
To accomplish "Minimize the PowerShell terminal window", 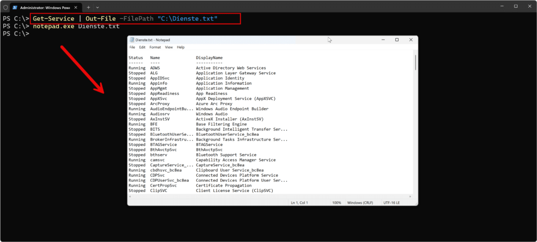I will [502, 6].
